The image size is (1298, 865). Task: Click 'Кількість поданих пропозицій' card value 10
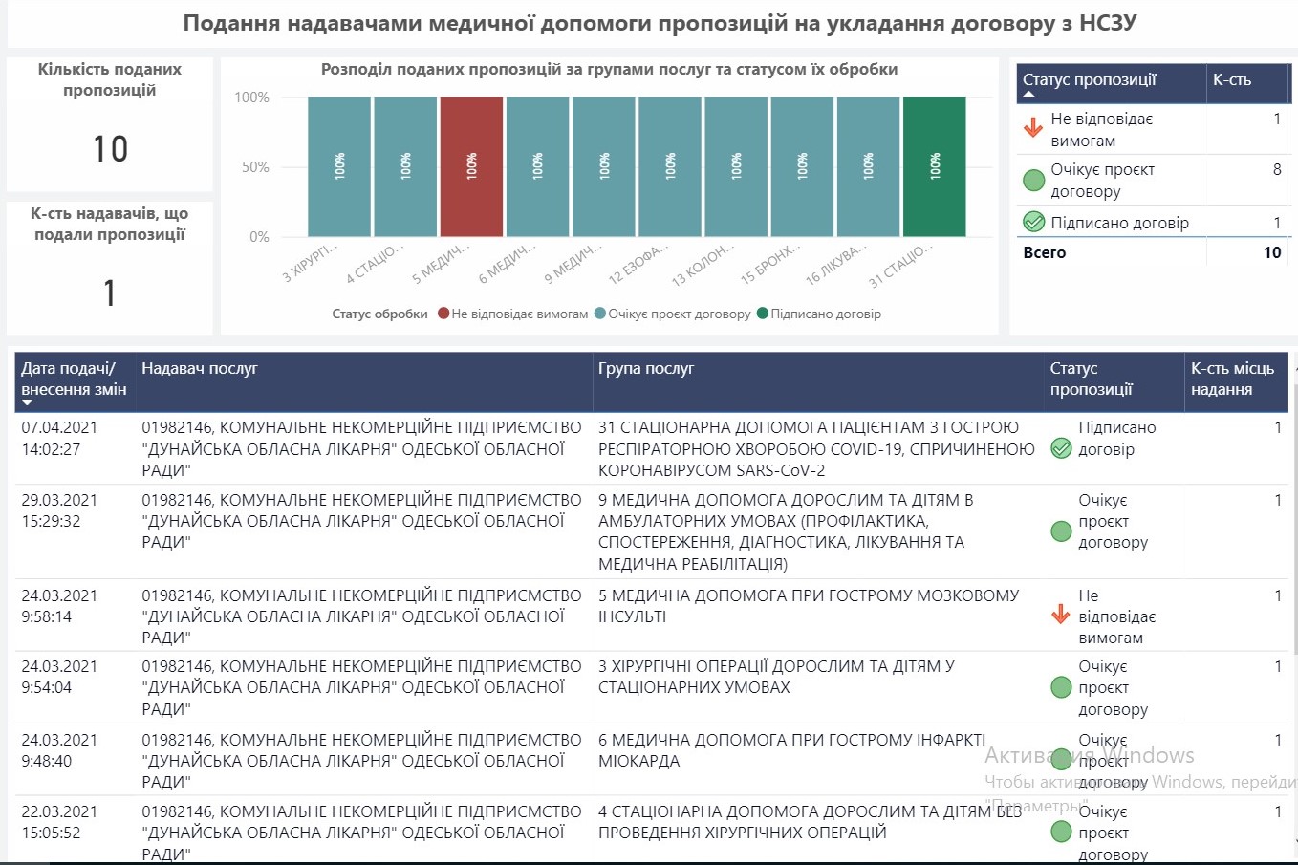(x=110, y=149)
